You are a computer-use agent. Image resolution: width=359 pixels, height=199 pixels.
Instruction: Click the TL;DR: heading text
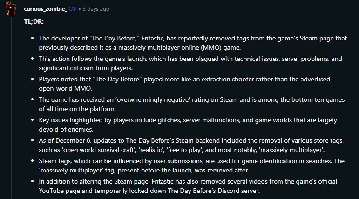point(34,21)
